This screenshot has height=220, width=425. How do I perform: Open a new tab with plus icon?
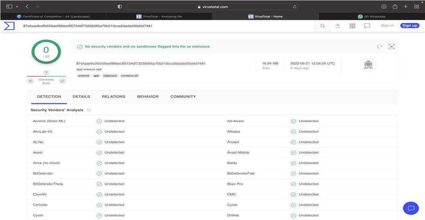406,7
